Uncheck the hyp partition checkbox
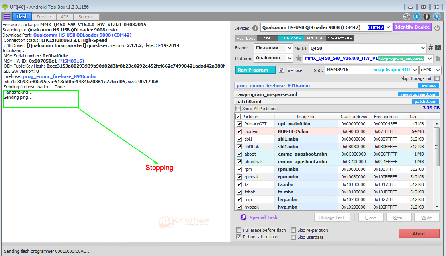 pos(239,200)
